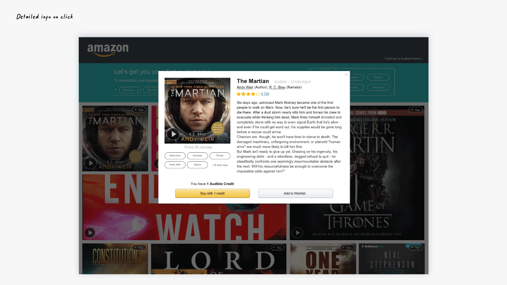Image resolution: width=507 pixels, height=285 pixels.
Task: Select the Comedy tag
Action: [197, 155]
